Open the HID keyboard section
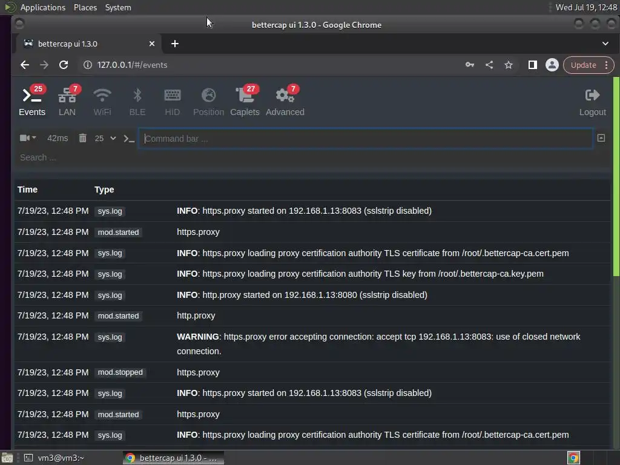This screenshot has width=620, height=465. [173, 101]
